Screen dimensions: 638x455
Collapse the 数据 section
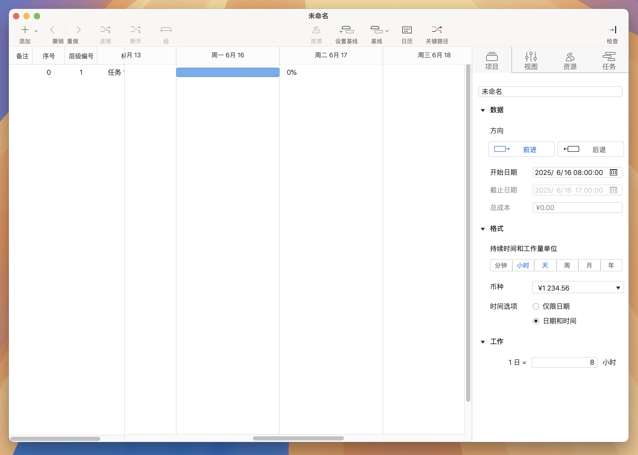[x=483, y=110]
